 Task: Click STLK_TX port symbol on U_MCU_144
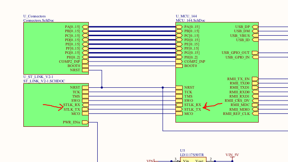pos(179,109)
